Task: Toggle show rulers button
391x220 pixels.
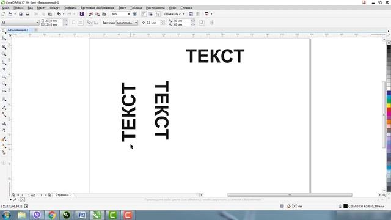Action: [x=144, y=14]
